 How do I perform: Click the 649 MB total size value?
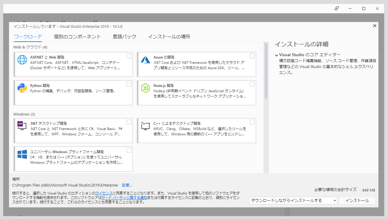pyautogui.click(x=368, y=190)
